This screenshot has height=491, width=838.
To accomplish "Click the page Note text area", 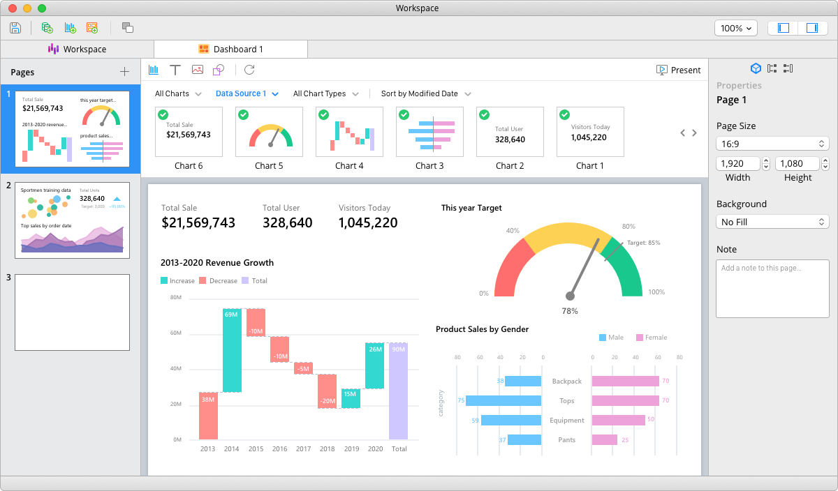I will (x=772, y=289).
